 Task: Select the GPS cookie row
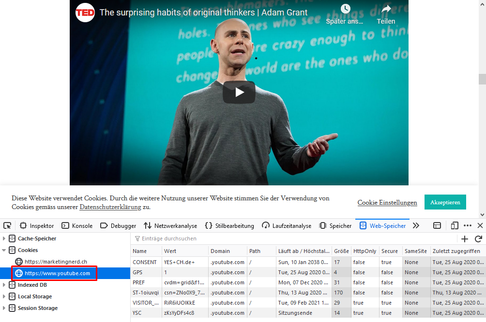click(308, 272)
